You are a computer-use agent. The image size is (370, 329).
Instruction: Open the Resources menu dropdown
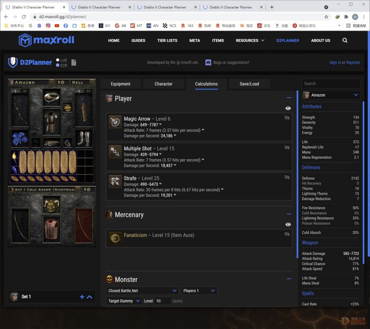pos(250,40)
